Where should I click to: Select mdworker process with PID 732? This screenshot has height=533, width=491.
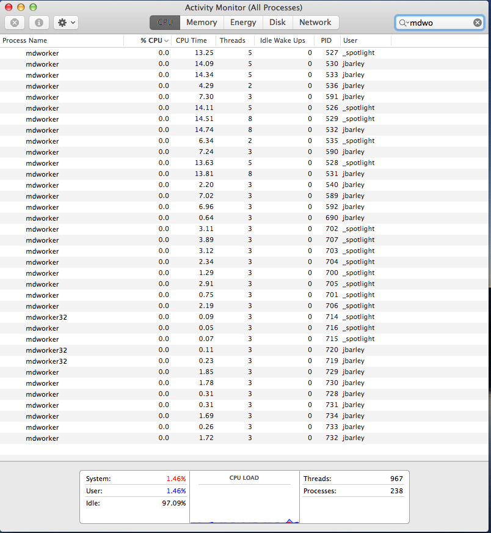244,438
